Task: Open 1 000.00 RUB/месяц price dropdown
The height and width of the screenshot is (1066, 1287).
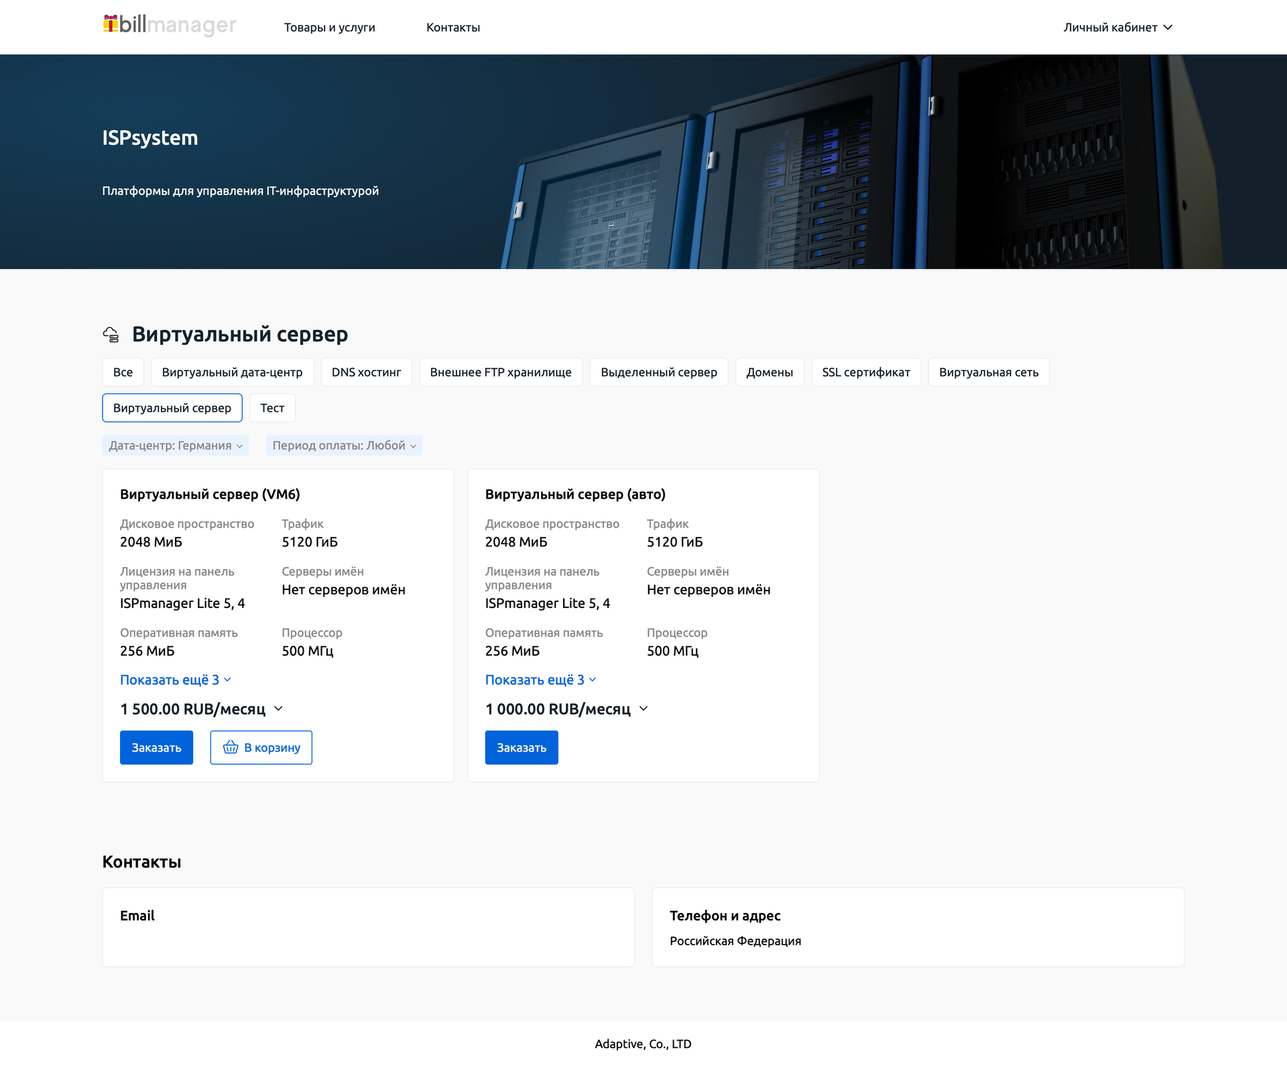Action: [567, 709]
